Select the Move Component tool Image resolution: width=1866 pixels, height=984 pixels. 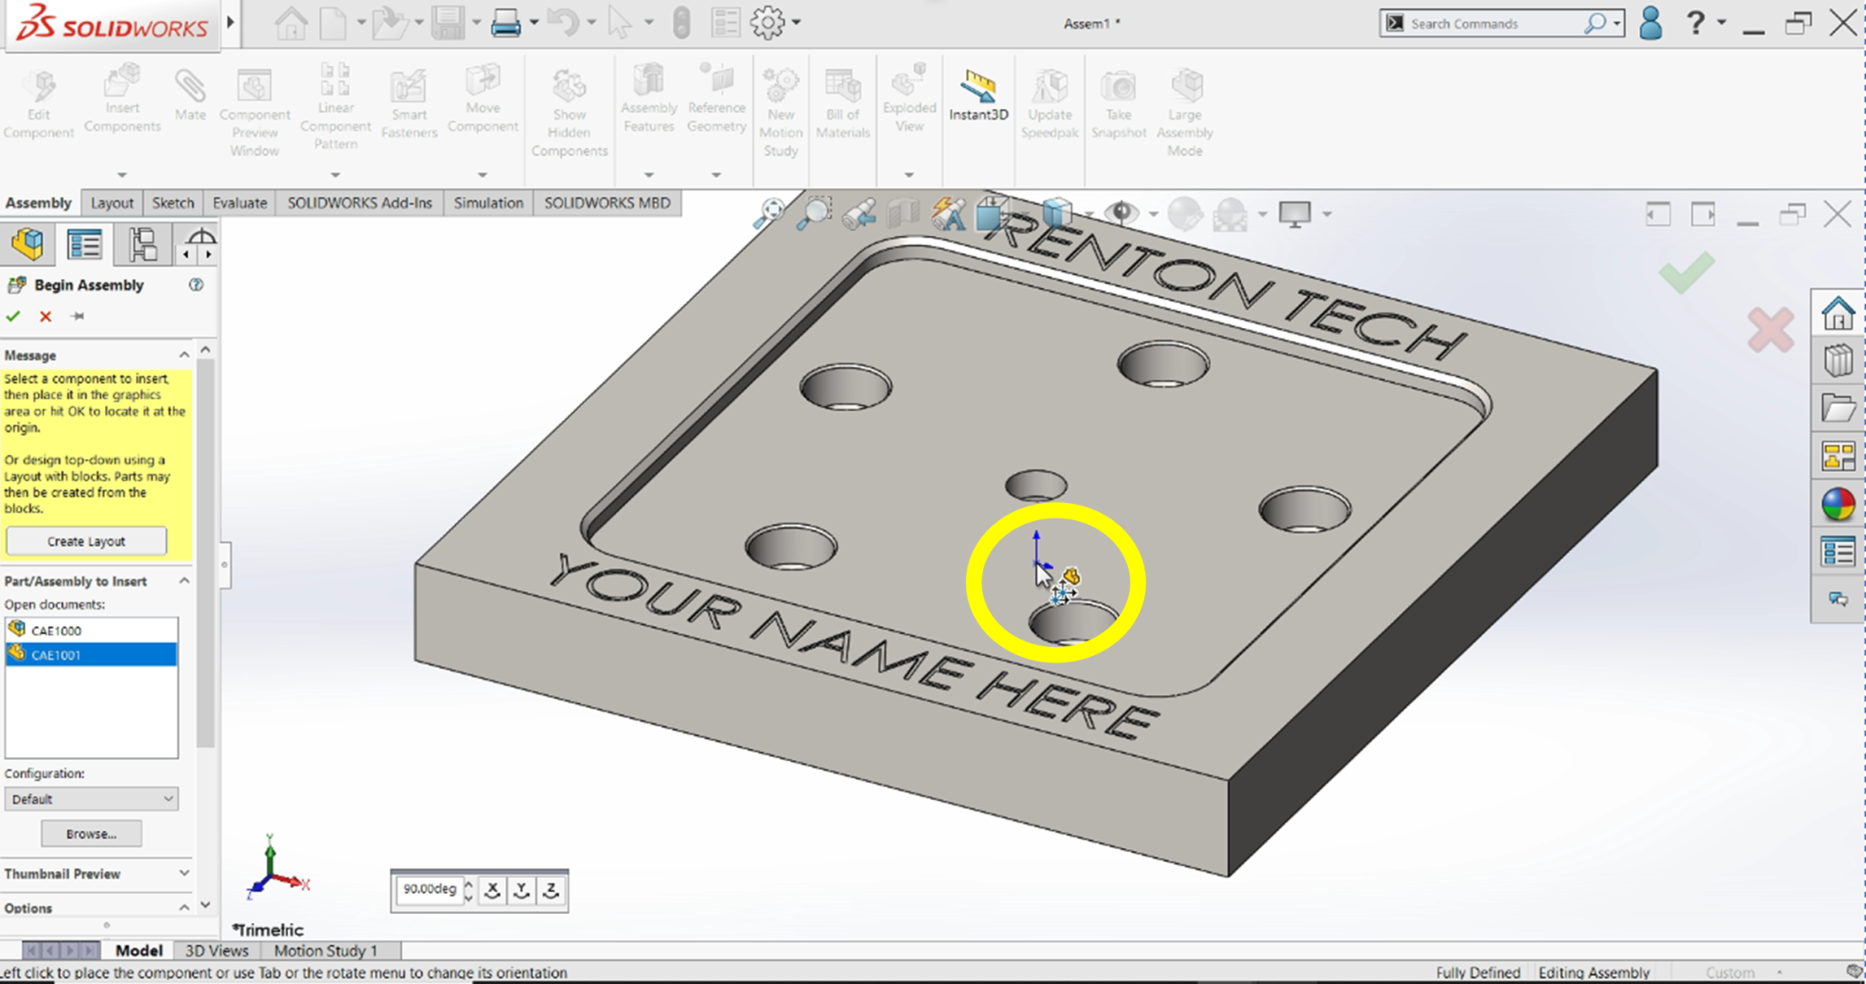483,104
